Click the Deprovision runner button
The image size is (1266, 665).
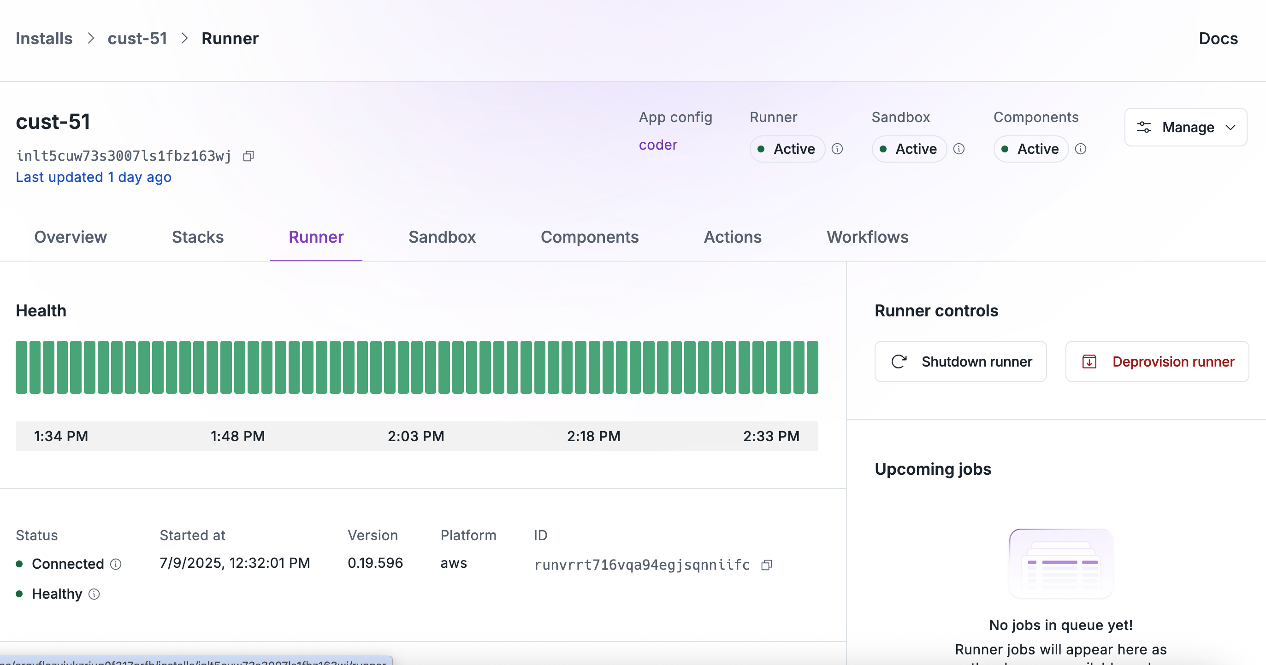[x=1157, y=362]
